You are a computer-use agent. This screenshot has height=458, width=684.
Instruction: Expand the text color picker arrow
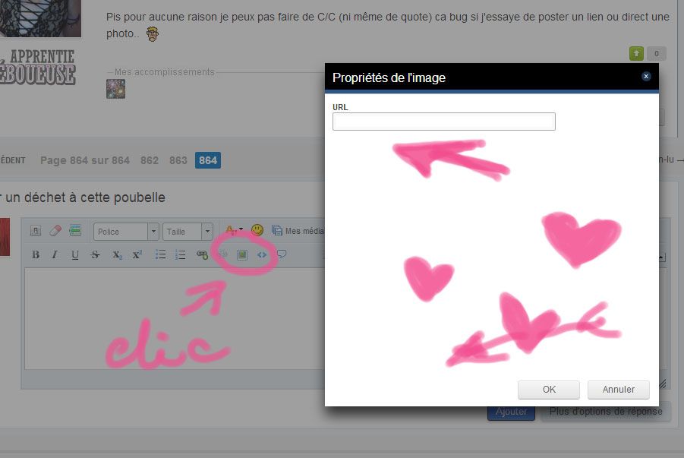coord(241,229)
